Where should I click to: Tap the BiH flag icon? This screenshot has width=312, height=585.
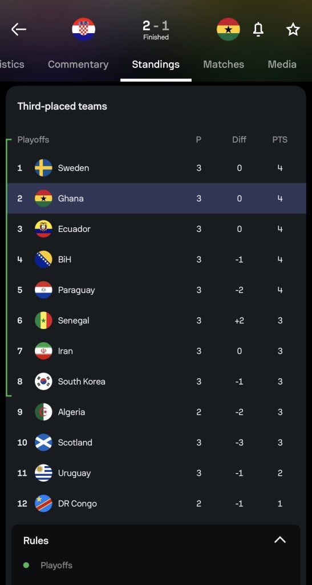(x=43, y=259)
